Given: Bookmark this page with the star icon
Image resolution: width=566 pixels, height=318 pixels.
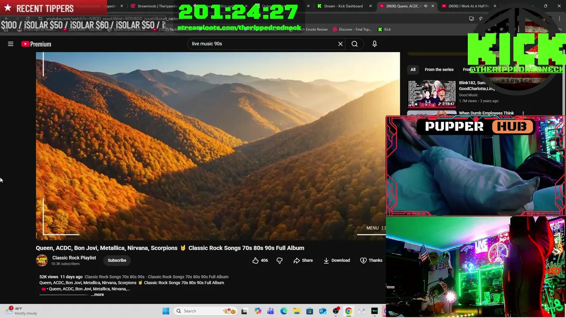Looking at the screenshot, I should point(481,19).
